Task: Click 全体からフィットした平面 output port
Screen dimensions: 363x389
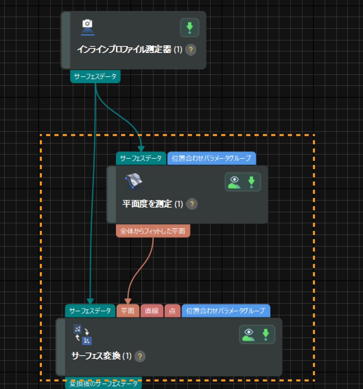Action: [x=153, y=231]
